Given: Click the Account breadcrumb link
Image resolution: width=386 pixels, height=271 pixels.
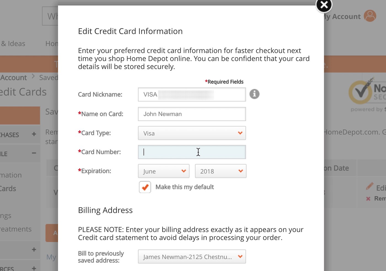Looking at the screenshot, I should coord(14,78).
